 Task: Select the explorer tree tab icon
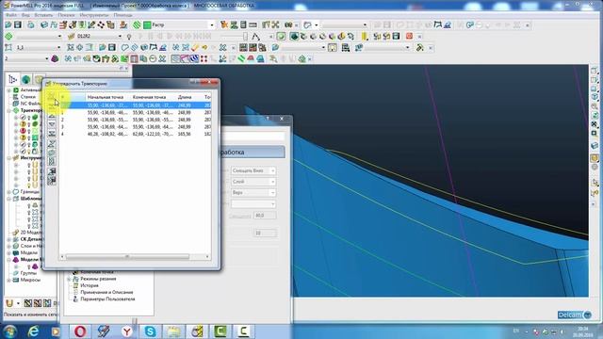pos(12,79)
